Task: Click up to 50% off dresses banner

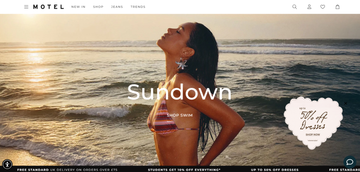Action: click(x=275, y=170)
